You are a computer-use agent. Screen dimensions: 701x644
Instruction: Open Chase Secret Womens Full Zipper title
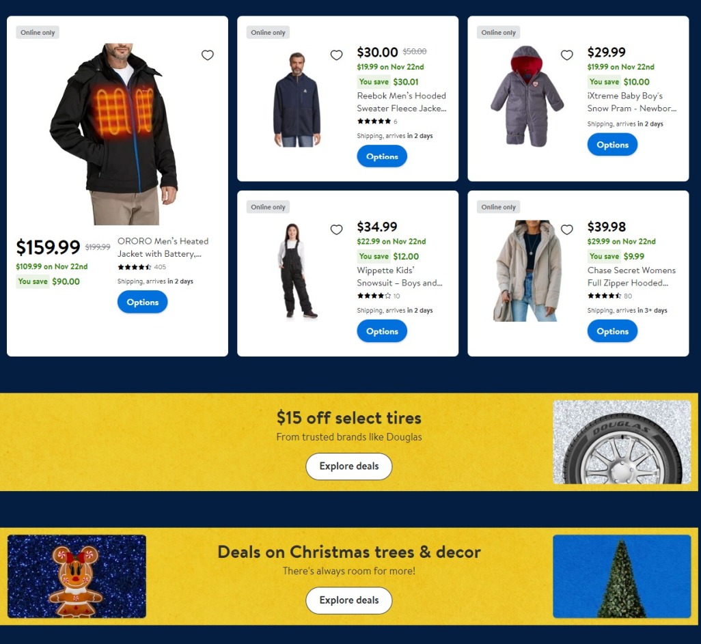coord(632,277)
